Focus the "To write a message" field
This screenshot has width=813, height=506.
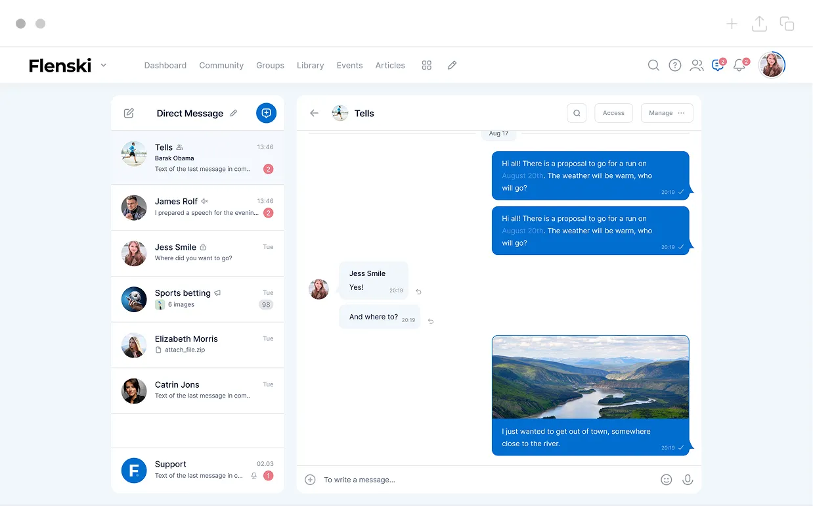(x=486, y=480)
